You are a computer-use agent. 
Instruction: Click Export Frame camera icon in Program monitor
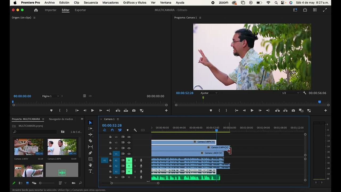(293, 110)
